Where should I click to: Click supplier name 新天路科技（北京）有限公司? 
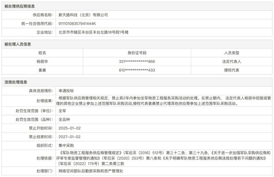tap(83, 15)
